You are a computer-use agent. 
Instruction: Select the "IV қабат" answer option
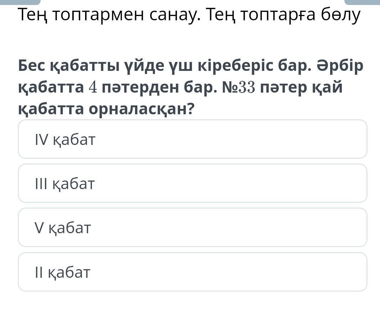pyautogui.click(x=193, y=139)
